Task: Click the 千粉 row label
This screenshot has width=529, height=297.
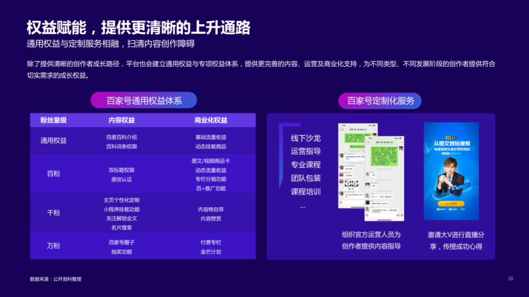Action: [x=53, y=213]
